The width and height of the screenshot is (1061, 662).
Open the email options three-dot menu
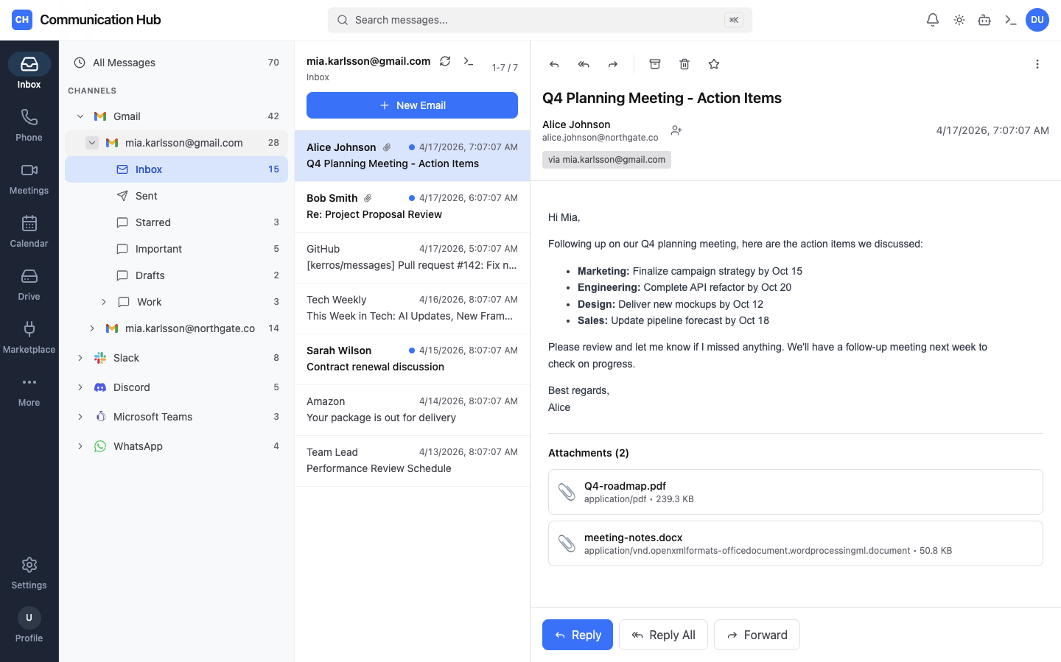click(1037, 64)
